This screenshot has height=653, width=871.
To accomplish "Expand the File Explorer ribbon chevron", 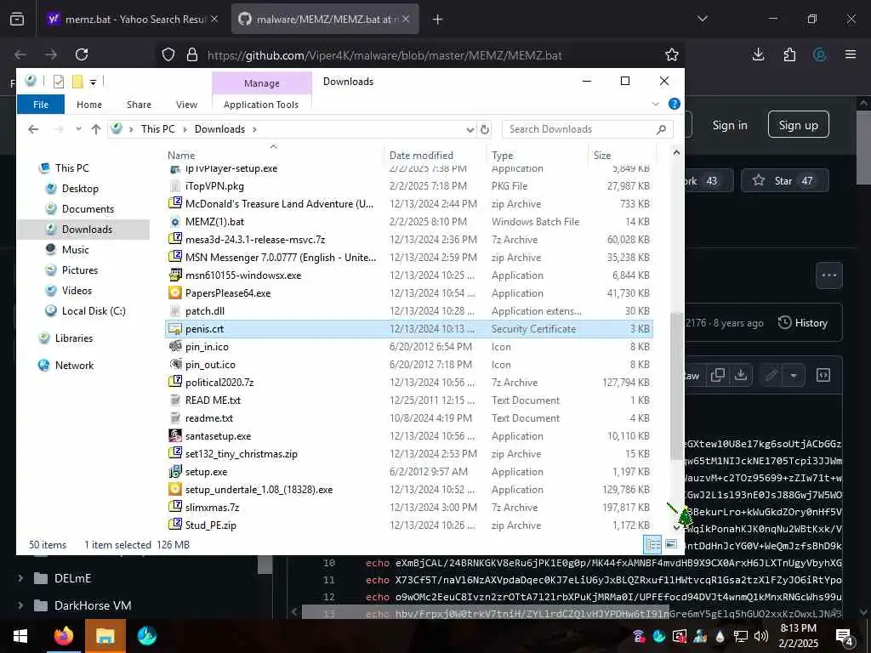I will click(656, 104).
